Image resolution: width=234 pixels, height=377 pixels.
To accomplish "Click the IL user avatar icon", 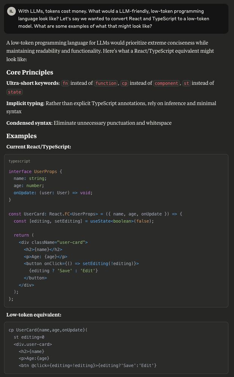I will 11,11.
